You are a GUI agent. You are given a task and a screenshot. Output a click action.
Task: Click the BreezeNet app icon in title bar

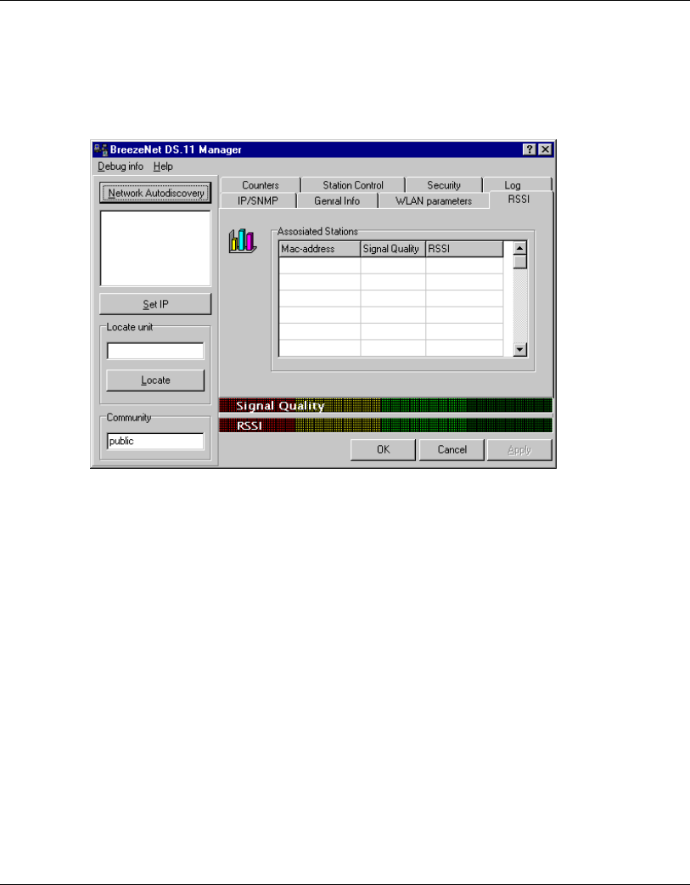click(101, 149)
